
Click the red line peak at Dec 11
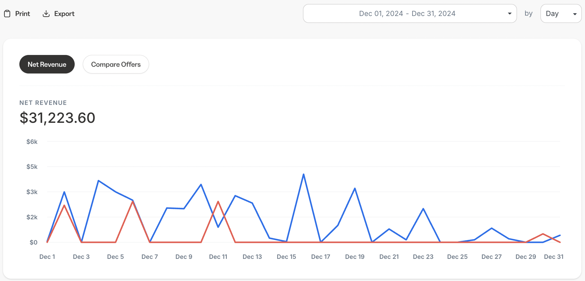218,202
